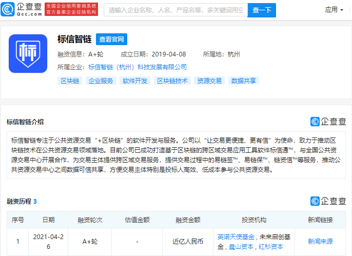
Task: Click the 序号 column header
Action: (18, 220)
